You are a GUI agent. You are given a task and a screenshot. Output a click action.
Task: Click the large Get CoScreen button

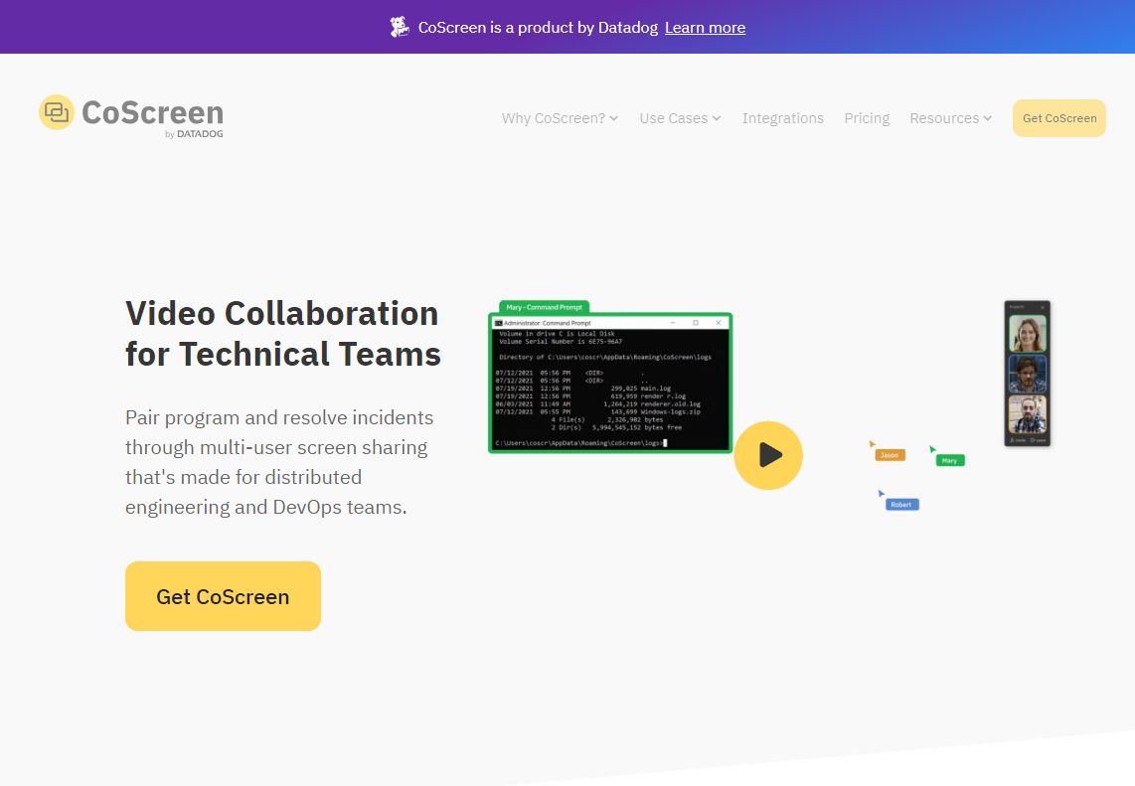223,596
